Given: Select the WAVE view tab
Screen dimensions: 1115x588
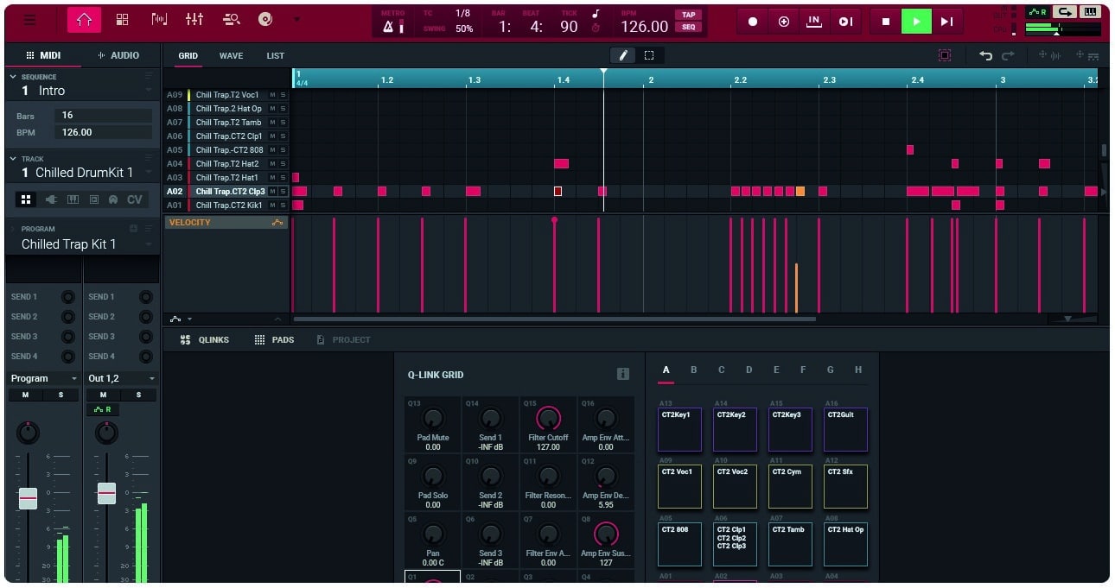Looking at the screenshot, I should 231,55.
